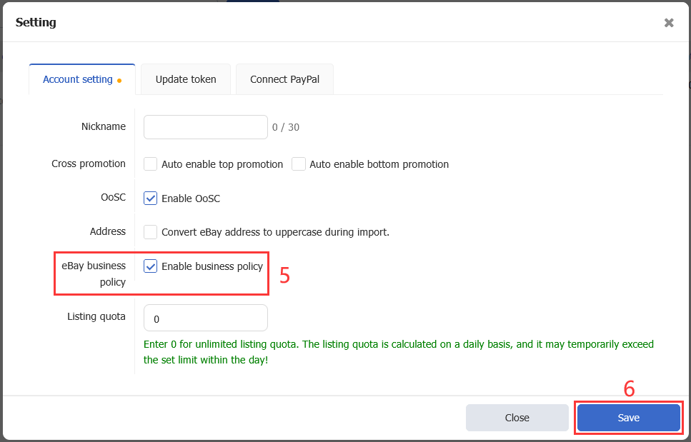Click the eBay business policy label
The height and width of the screenshot is (442, 691).
coord(94,274)
